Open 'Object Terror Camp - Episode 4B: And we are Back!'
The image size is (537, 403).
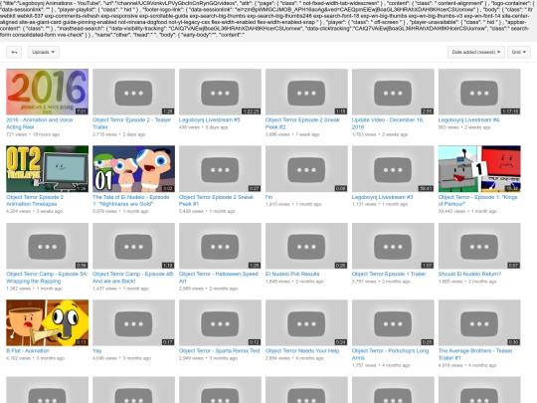[133, 278]
